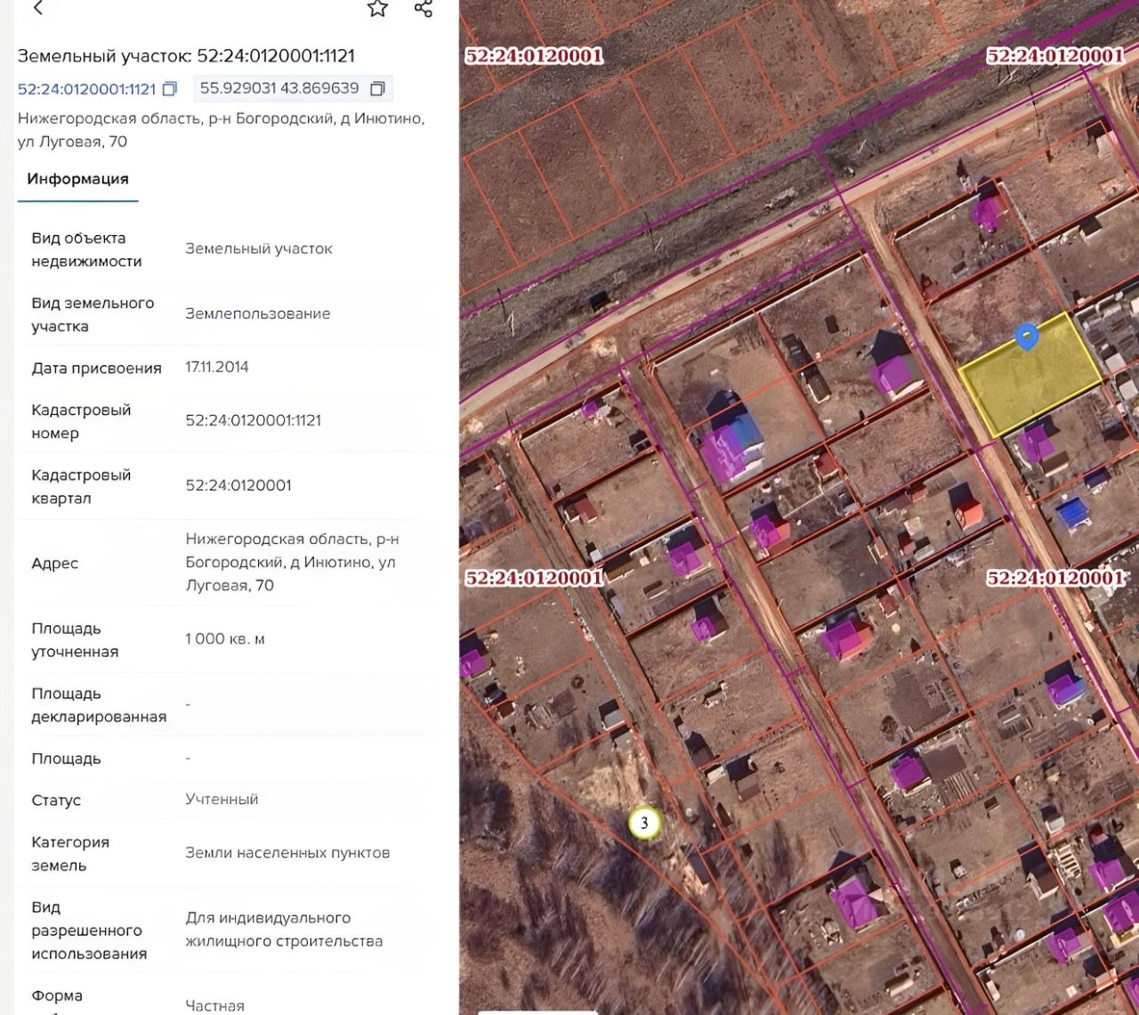
Task: Click Для индивидуального жилищного строительства value
Action: (284, 930)
